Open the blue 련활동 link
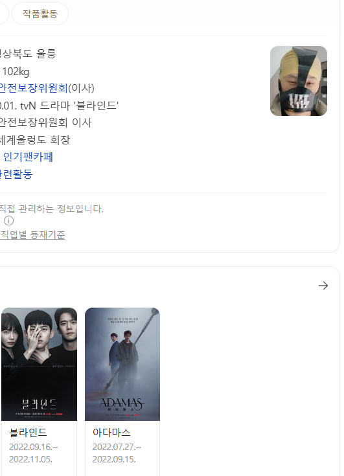The height and width of the screenshot is (476, 344). (16, 174)
